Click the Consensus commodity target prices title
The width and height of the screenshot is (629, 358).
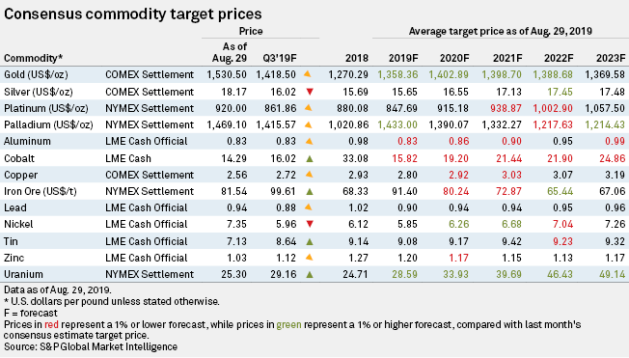133,14
